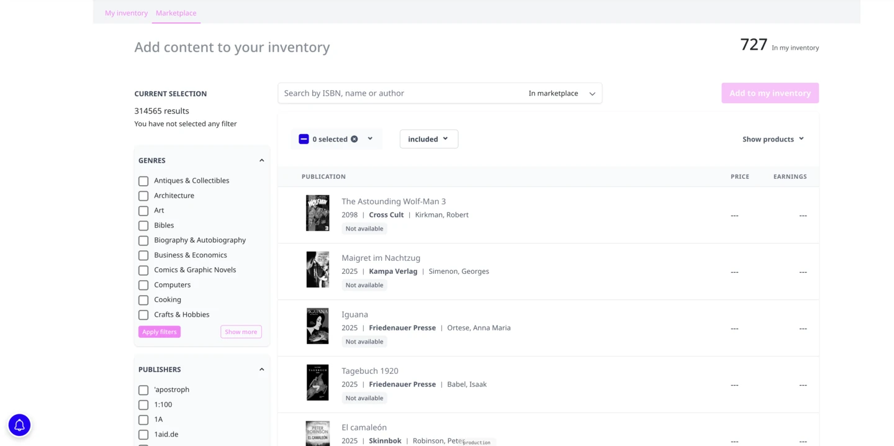
Task: Check the 'apostroph publisher checkbox
Action: pos(143,390)
